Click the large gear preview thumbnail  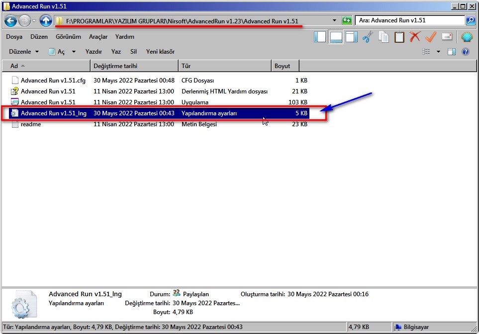pos(24,304)
